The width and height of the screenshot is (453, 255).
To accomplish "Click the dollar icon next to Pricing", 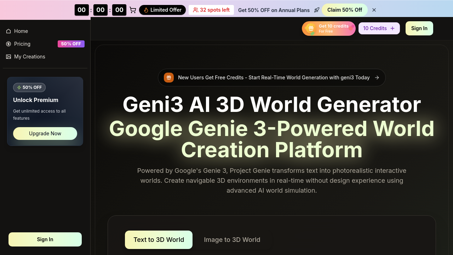I will point(8,44).
